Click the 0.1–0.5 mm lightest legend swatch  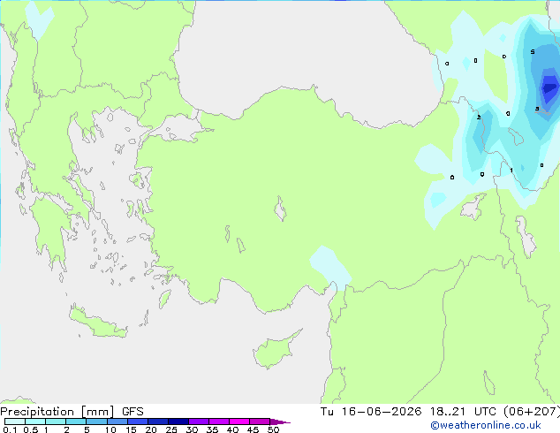(15, 422)
